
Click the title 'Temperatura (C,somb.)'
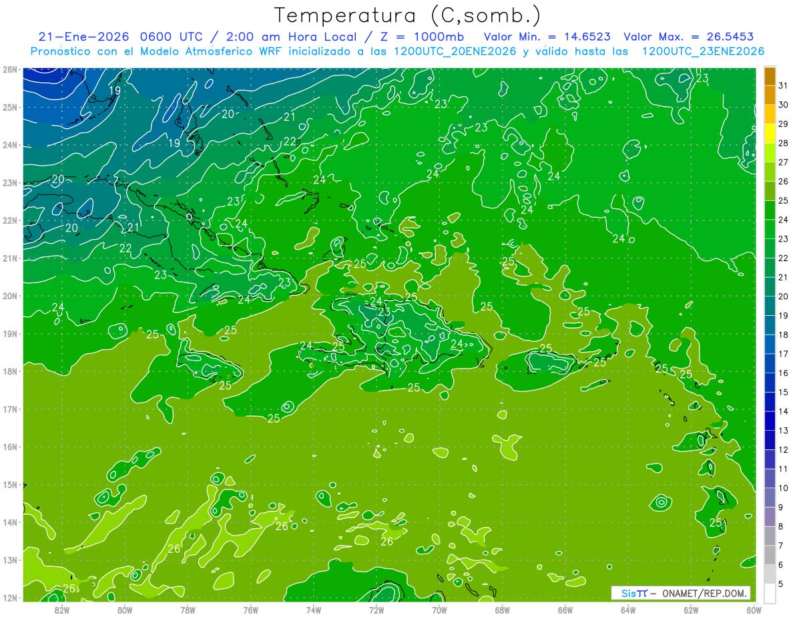pyautogui.click(x=408, y=15)
